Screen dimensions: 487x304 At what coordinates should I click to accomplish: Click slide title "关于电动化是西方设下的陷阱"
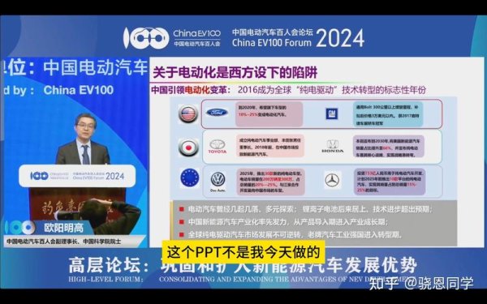pyautogui.click(x=235, y=73)
